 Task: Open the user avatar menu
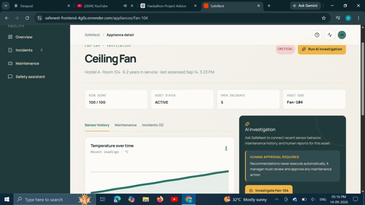[342, 35]
